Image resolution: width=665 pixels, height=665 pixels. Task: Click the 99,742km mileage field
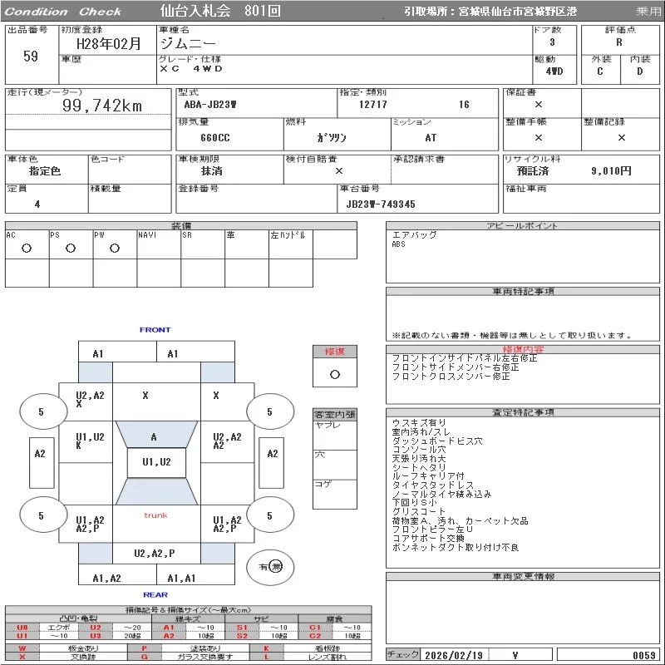coord(103,106)
